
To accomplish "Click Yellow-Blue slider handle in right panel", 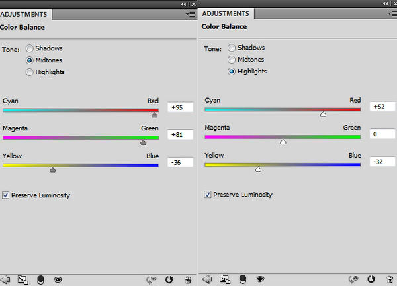I will [x=258, y=169].
